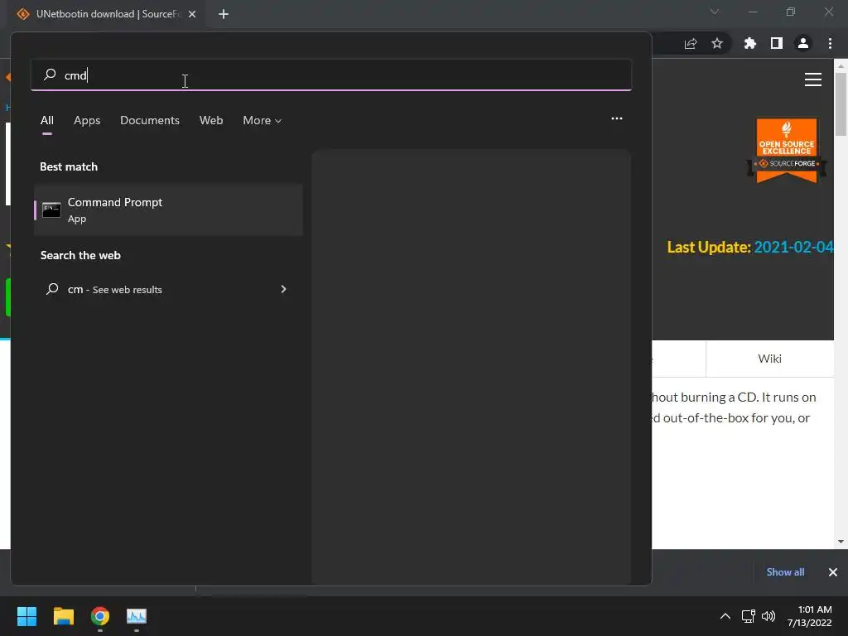
Task: Bookmark this page with star icon
Action: (x=717, y=43)
